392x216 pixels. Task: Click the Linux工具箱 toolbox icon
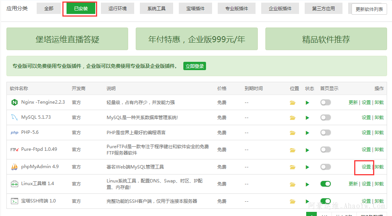coord(14,184)
